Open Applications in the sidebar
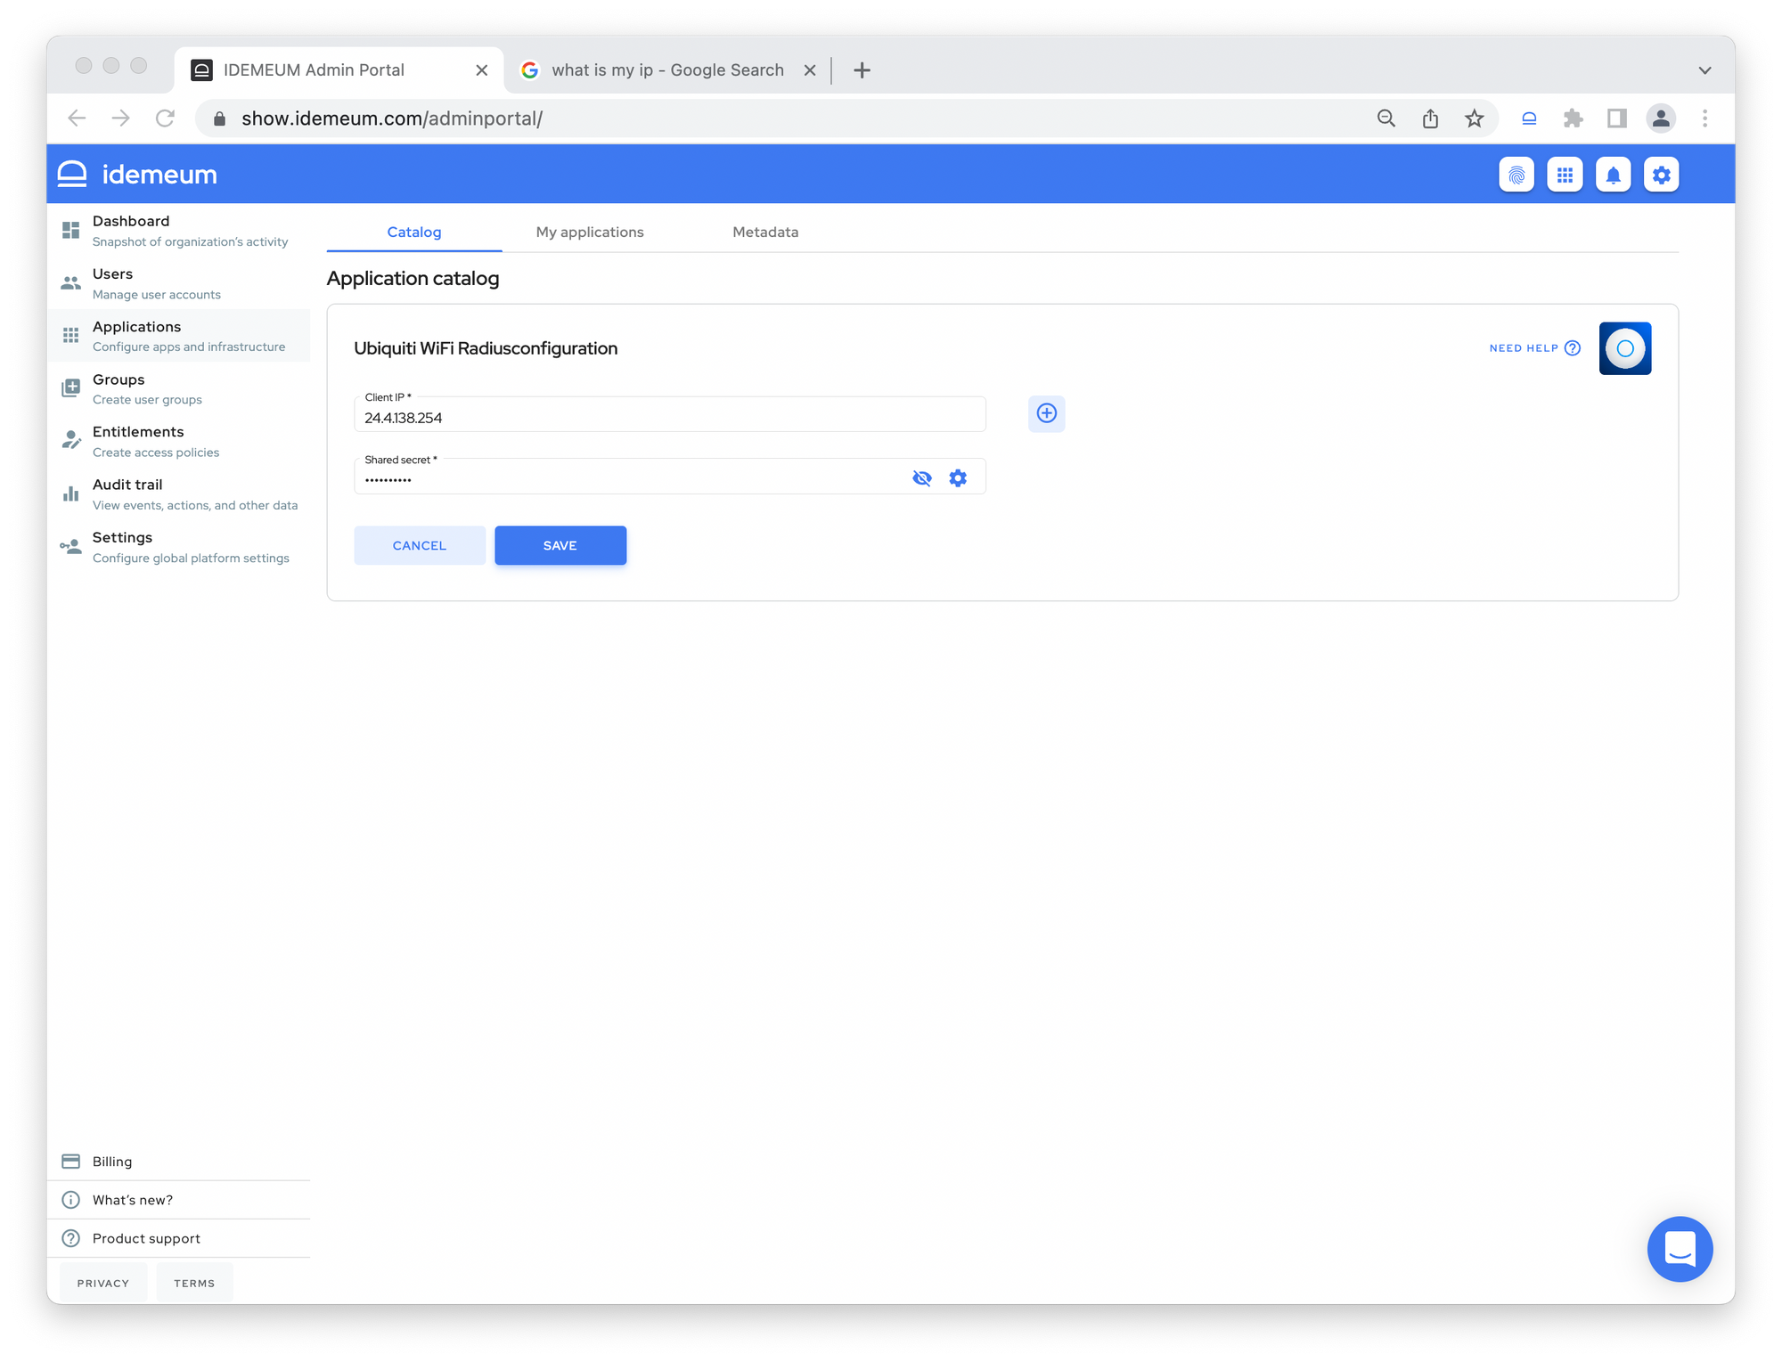1782x1362 pixels. pos(178,336)
